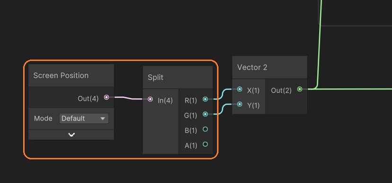Click the Vector 2 Out(2) port
Screen dimensions: 392x183
300,89
